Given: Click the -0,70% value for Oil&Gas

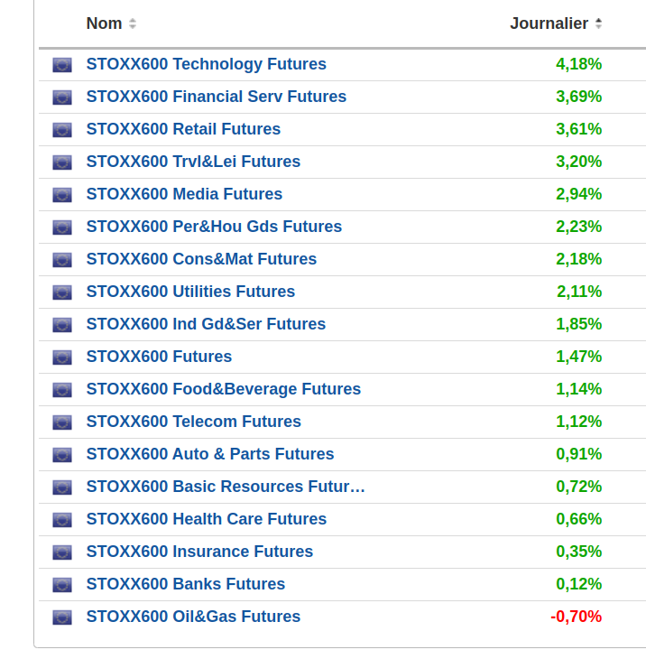Looking at the screenshot, I should [576, 617].
